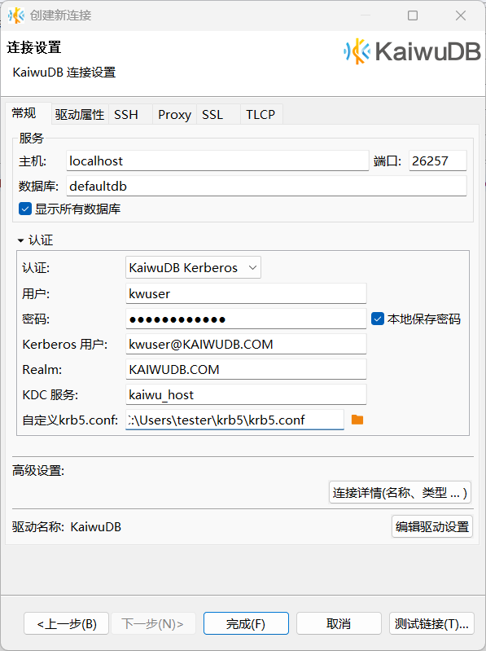Uncheck the 本地保存密码 checkbox
486x651 pixels.
point(378,319)
